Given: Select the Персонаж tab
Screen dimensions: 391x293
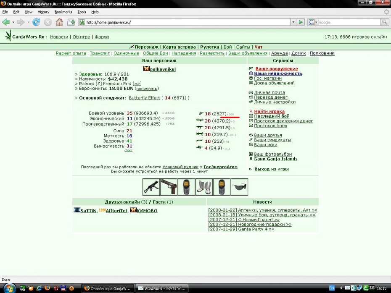Looking at the screenshot, I should [x=146, y=47].
